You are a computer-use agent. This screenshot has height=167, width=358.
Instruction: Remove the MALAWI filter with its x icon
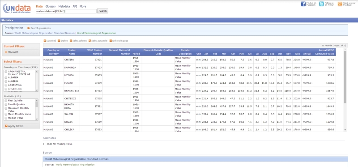coord(6,52)
